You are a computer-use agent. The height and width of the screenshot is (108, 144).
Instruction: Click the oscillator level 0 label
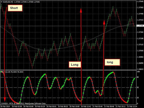(138, 104)
